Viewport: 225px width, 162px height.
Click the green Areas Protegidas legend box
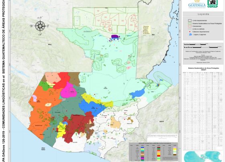pos(190,23)
